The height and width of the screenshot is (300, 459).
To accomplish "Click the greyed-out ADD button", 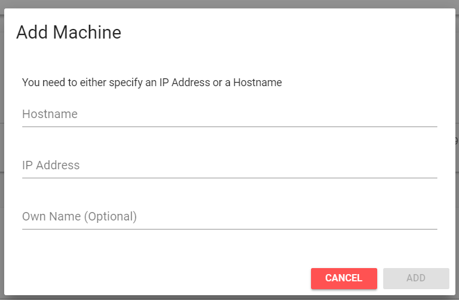I will 416,278.
